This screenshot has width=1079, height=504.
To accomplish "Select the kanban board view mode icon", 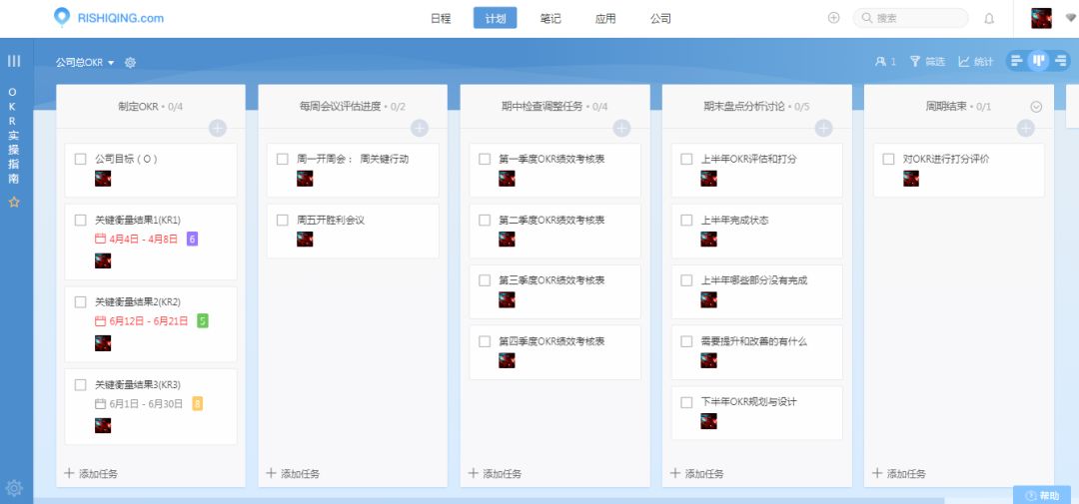I will point(1038,61).
